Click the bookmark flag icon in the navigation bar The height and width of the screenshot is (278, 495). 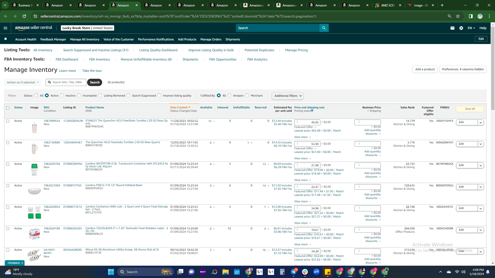coord(6,39)
